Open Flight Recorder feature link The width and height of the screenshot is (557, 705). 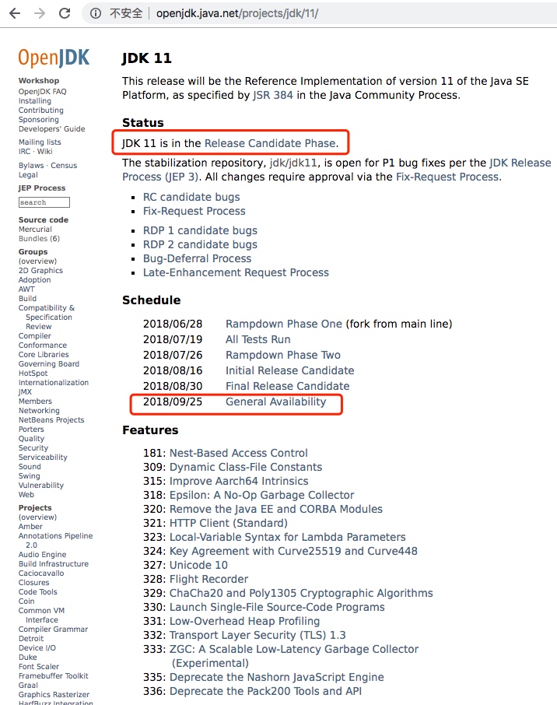(x=208, y=579)
